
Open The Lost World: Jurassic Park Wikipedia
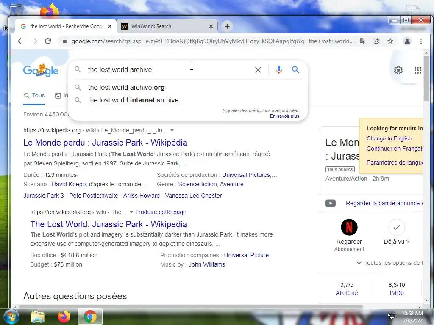[108, 224]
